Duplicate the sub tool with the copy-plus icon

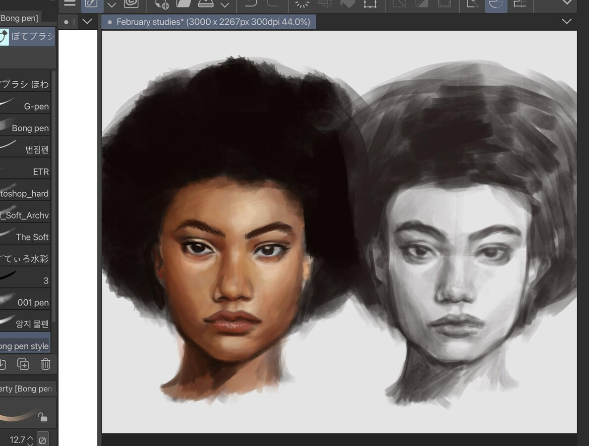tap(23, 364)
